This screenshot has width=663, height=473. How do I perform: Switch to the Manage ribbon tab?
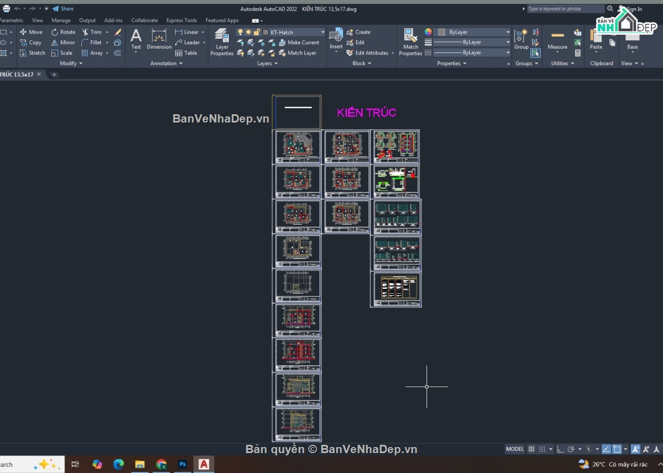[x=61, y=20]
